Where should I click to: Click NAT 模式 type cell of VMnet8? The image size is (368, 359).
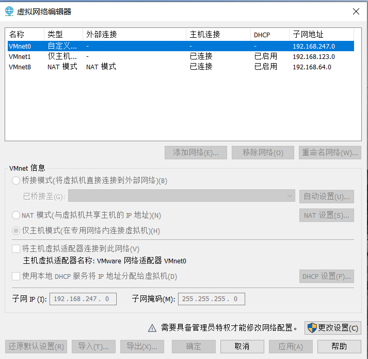click(62, 67)
